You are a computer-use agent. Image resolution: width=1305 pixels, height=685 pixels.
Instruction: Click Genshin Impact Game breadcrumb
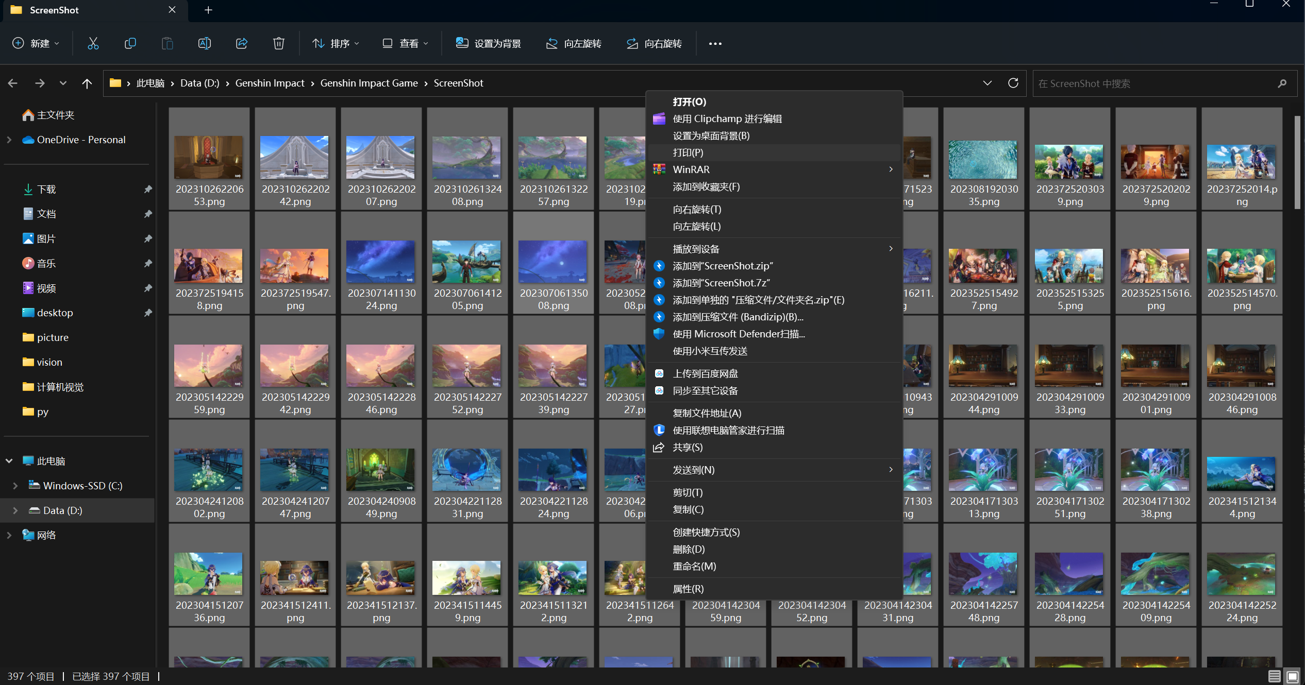tap(369, 83)
